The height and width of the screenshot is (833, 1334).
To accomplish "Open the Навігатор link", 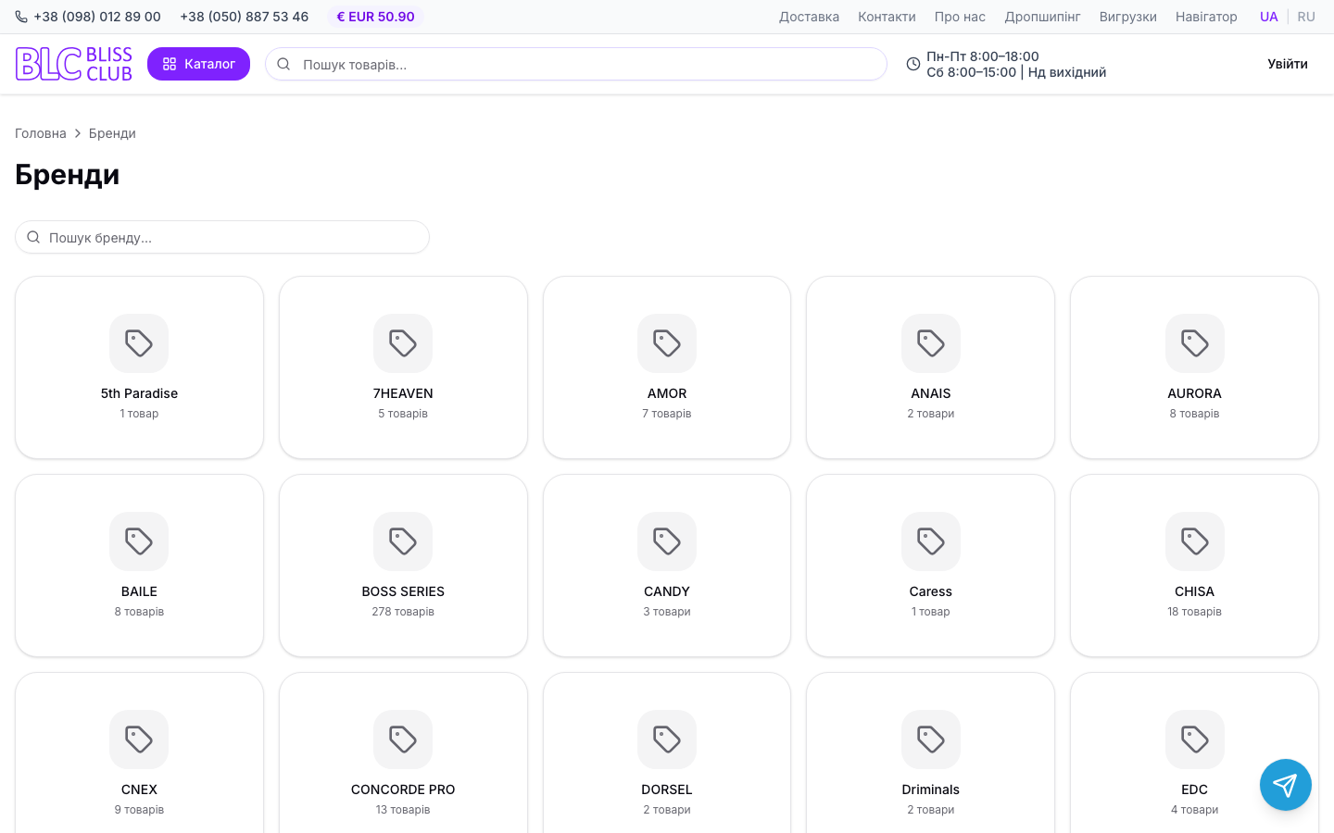I will 1206,17.
